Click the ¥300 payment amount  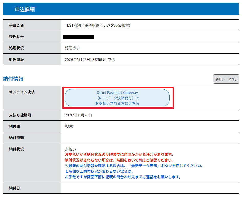point(69,126)
